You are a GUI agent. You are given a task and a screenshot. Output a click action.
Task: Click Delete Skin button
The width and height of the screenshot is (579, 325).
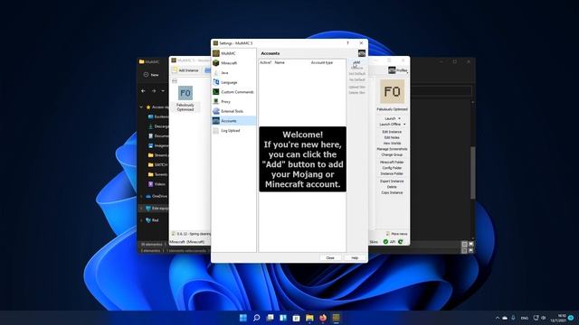point(356,92)
